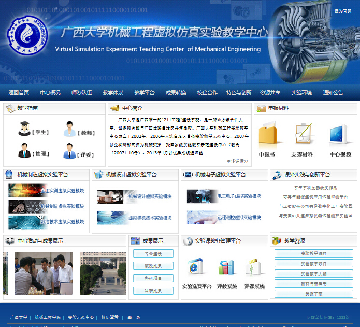Image resolution: width=360 pixels, height=327 pixels.
Task: Select the 管理 (admin) user icon
Action: click(x=24, y=151)
